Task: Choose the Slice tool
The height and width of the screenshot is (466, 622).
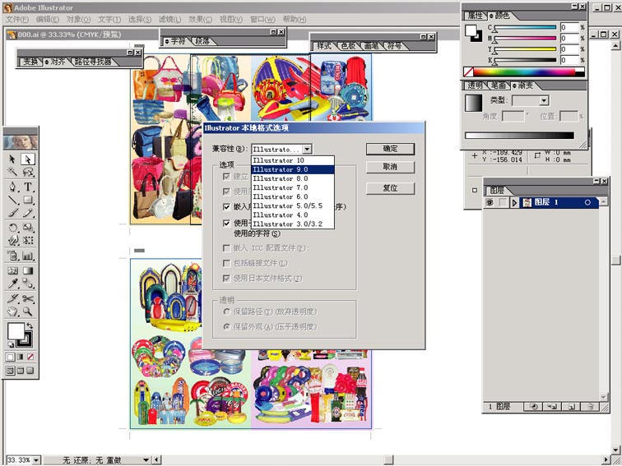Action: click(12, 298)
